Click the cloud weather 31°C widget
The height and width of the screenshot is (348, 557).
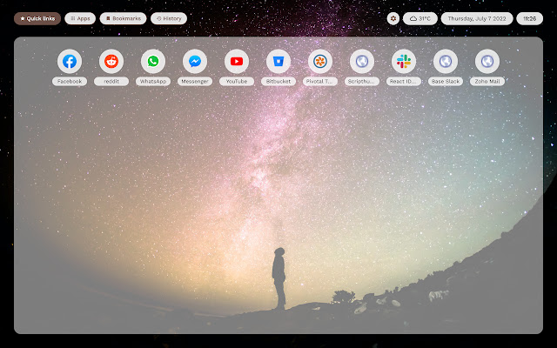pos(420,18)
